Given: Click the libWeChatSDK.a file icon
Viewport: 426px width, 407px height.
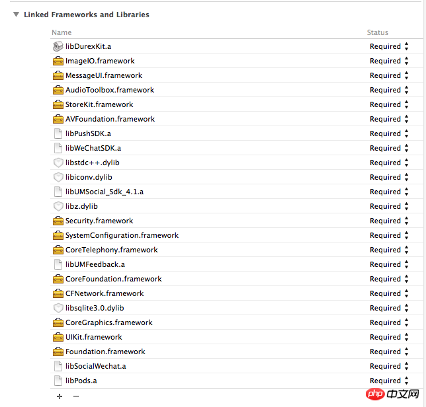Looking at the screenshot, I should [x=58, y=148].
